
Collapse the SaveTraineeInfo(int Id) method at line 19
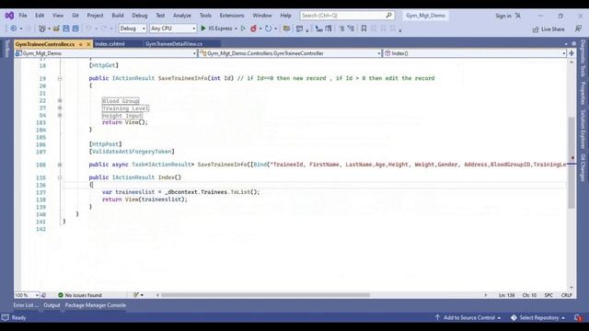[x=60, y=78]
